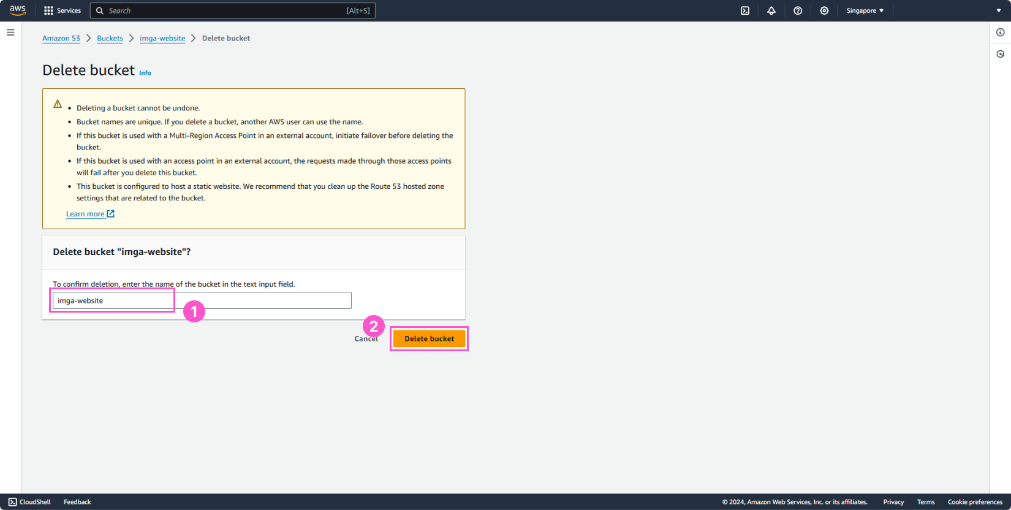Click the 'Delete bucket "imga-website"?' heading
The image size is (1011, 510).
(122, 252)
